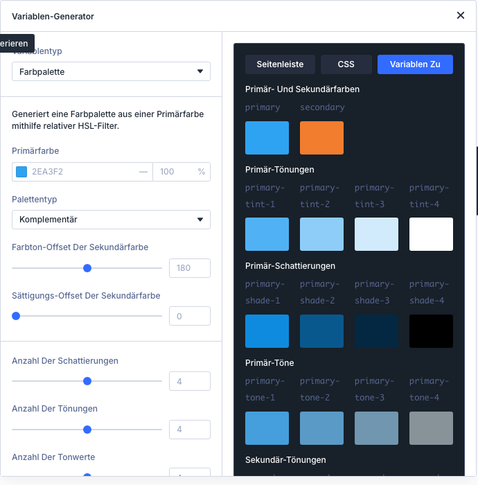Select the primary-tint-3 swatch
This screenshot has width=478, height=485.
[x=376, y=234]
